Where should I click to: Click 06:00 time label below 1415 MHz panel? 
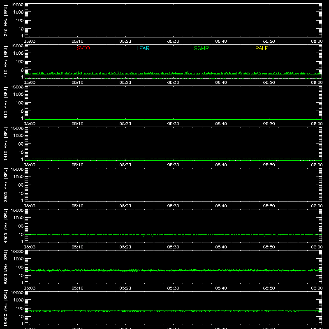317,165
